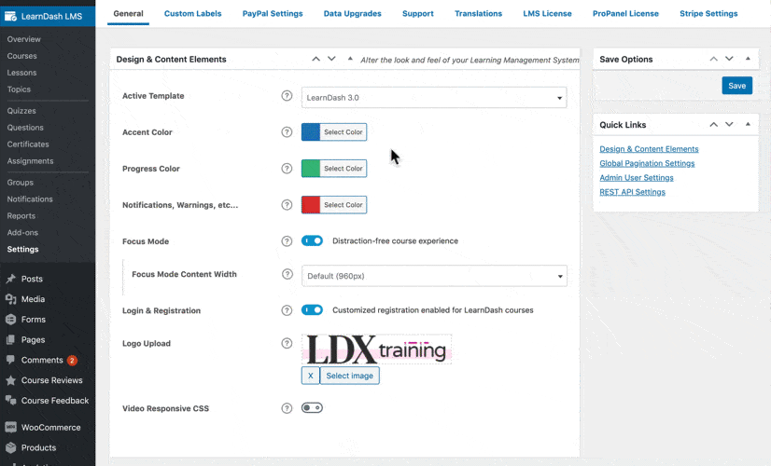Click the comments count badge

(72, 361)
